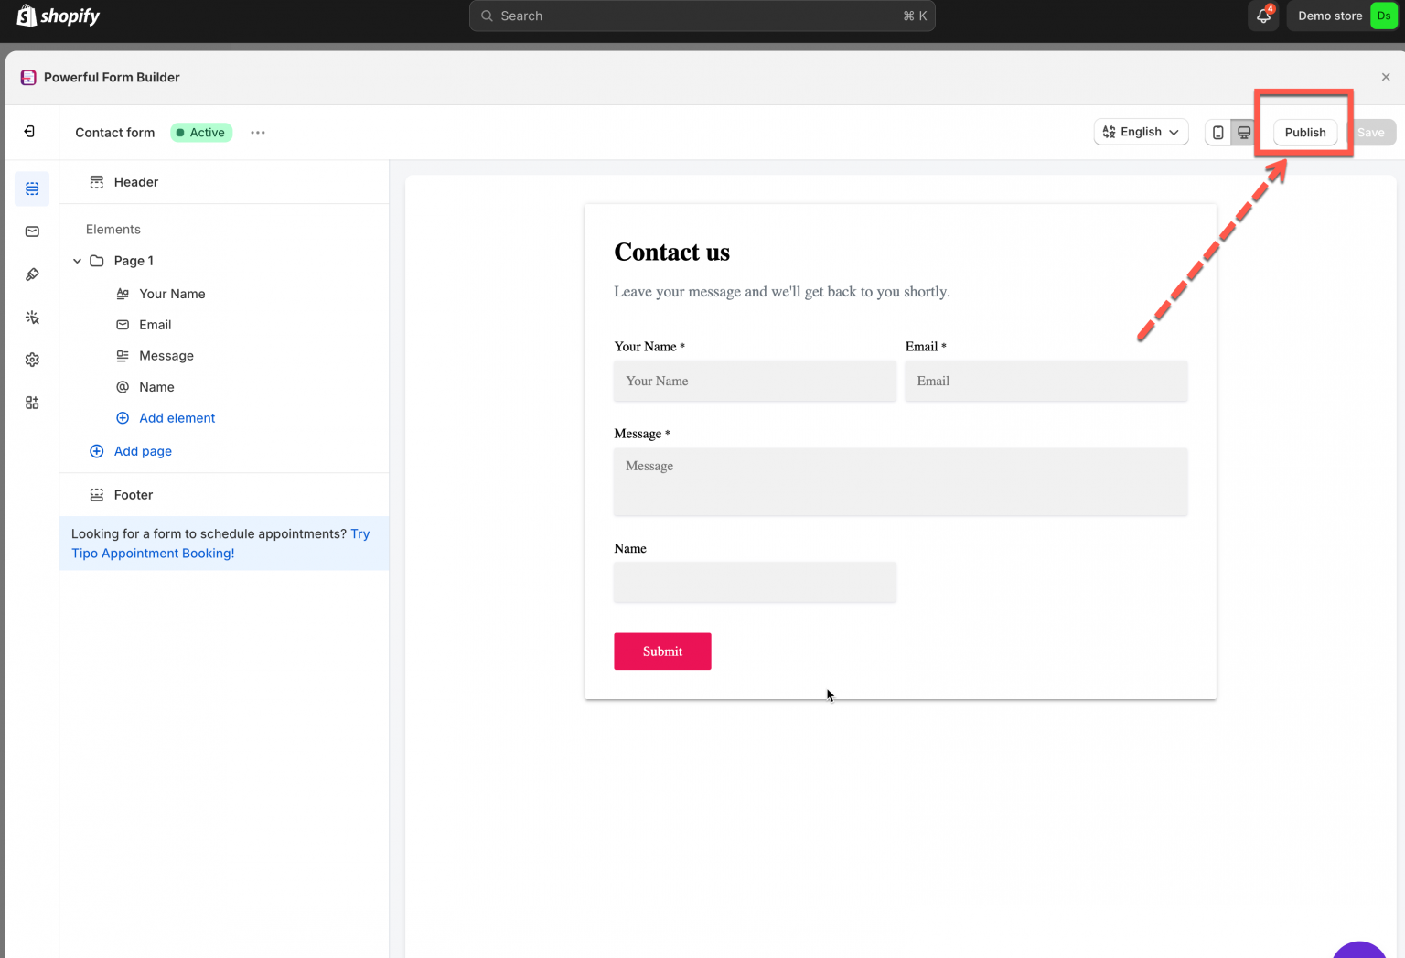The image size is (1405, 958).
Task: Switch preview to desktop view
Action: pos(1244,132)
